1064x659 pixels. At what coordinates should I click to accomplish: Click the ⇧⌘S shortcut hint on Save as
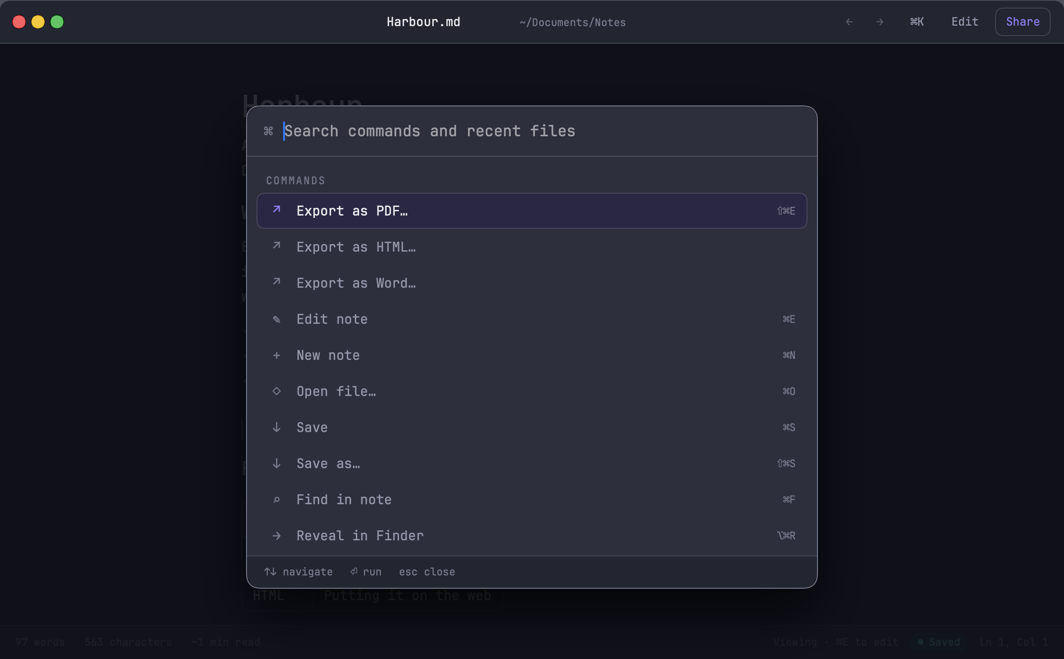click(786, 463)
